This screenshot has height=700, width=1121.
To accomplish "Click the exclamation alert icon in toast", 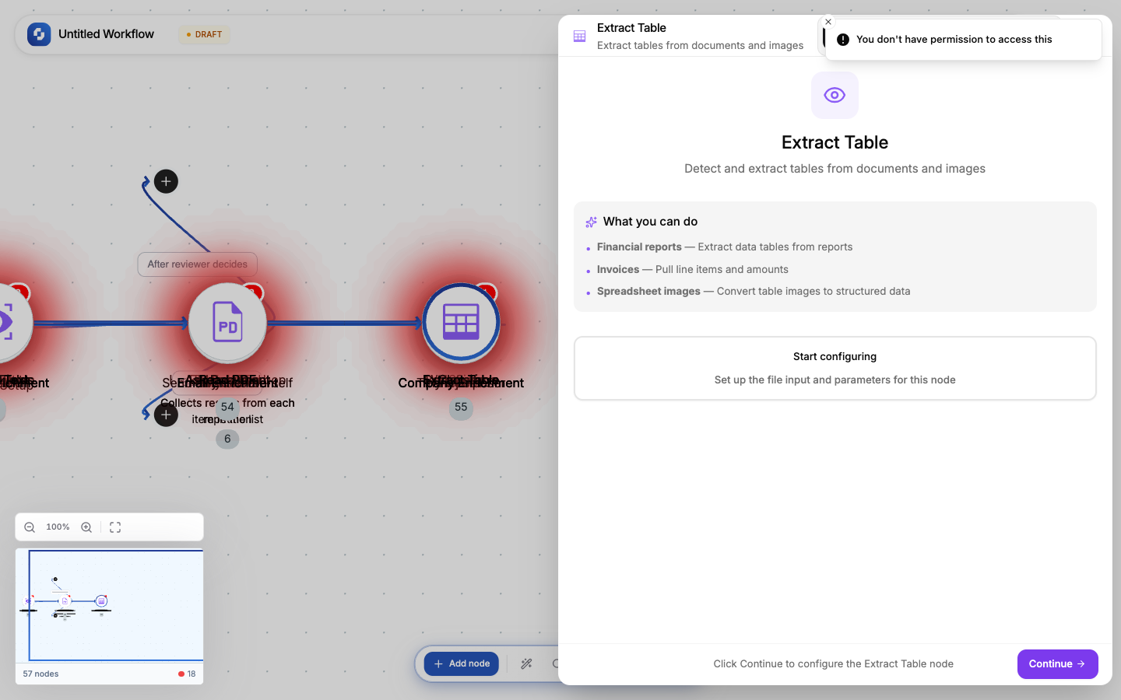I will [843, 40].
